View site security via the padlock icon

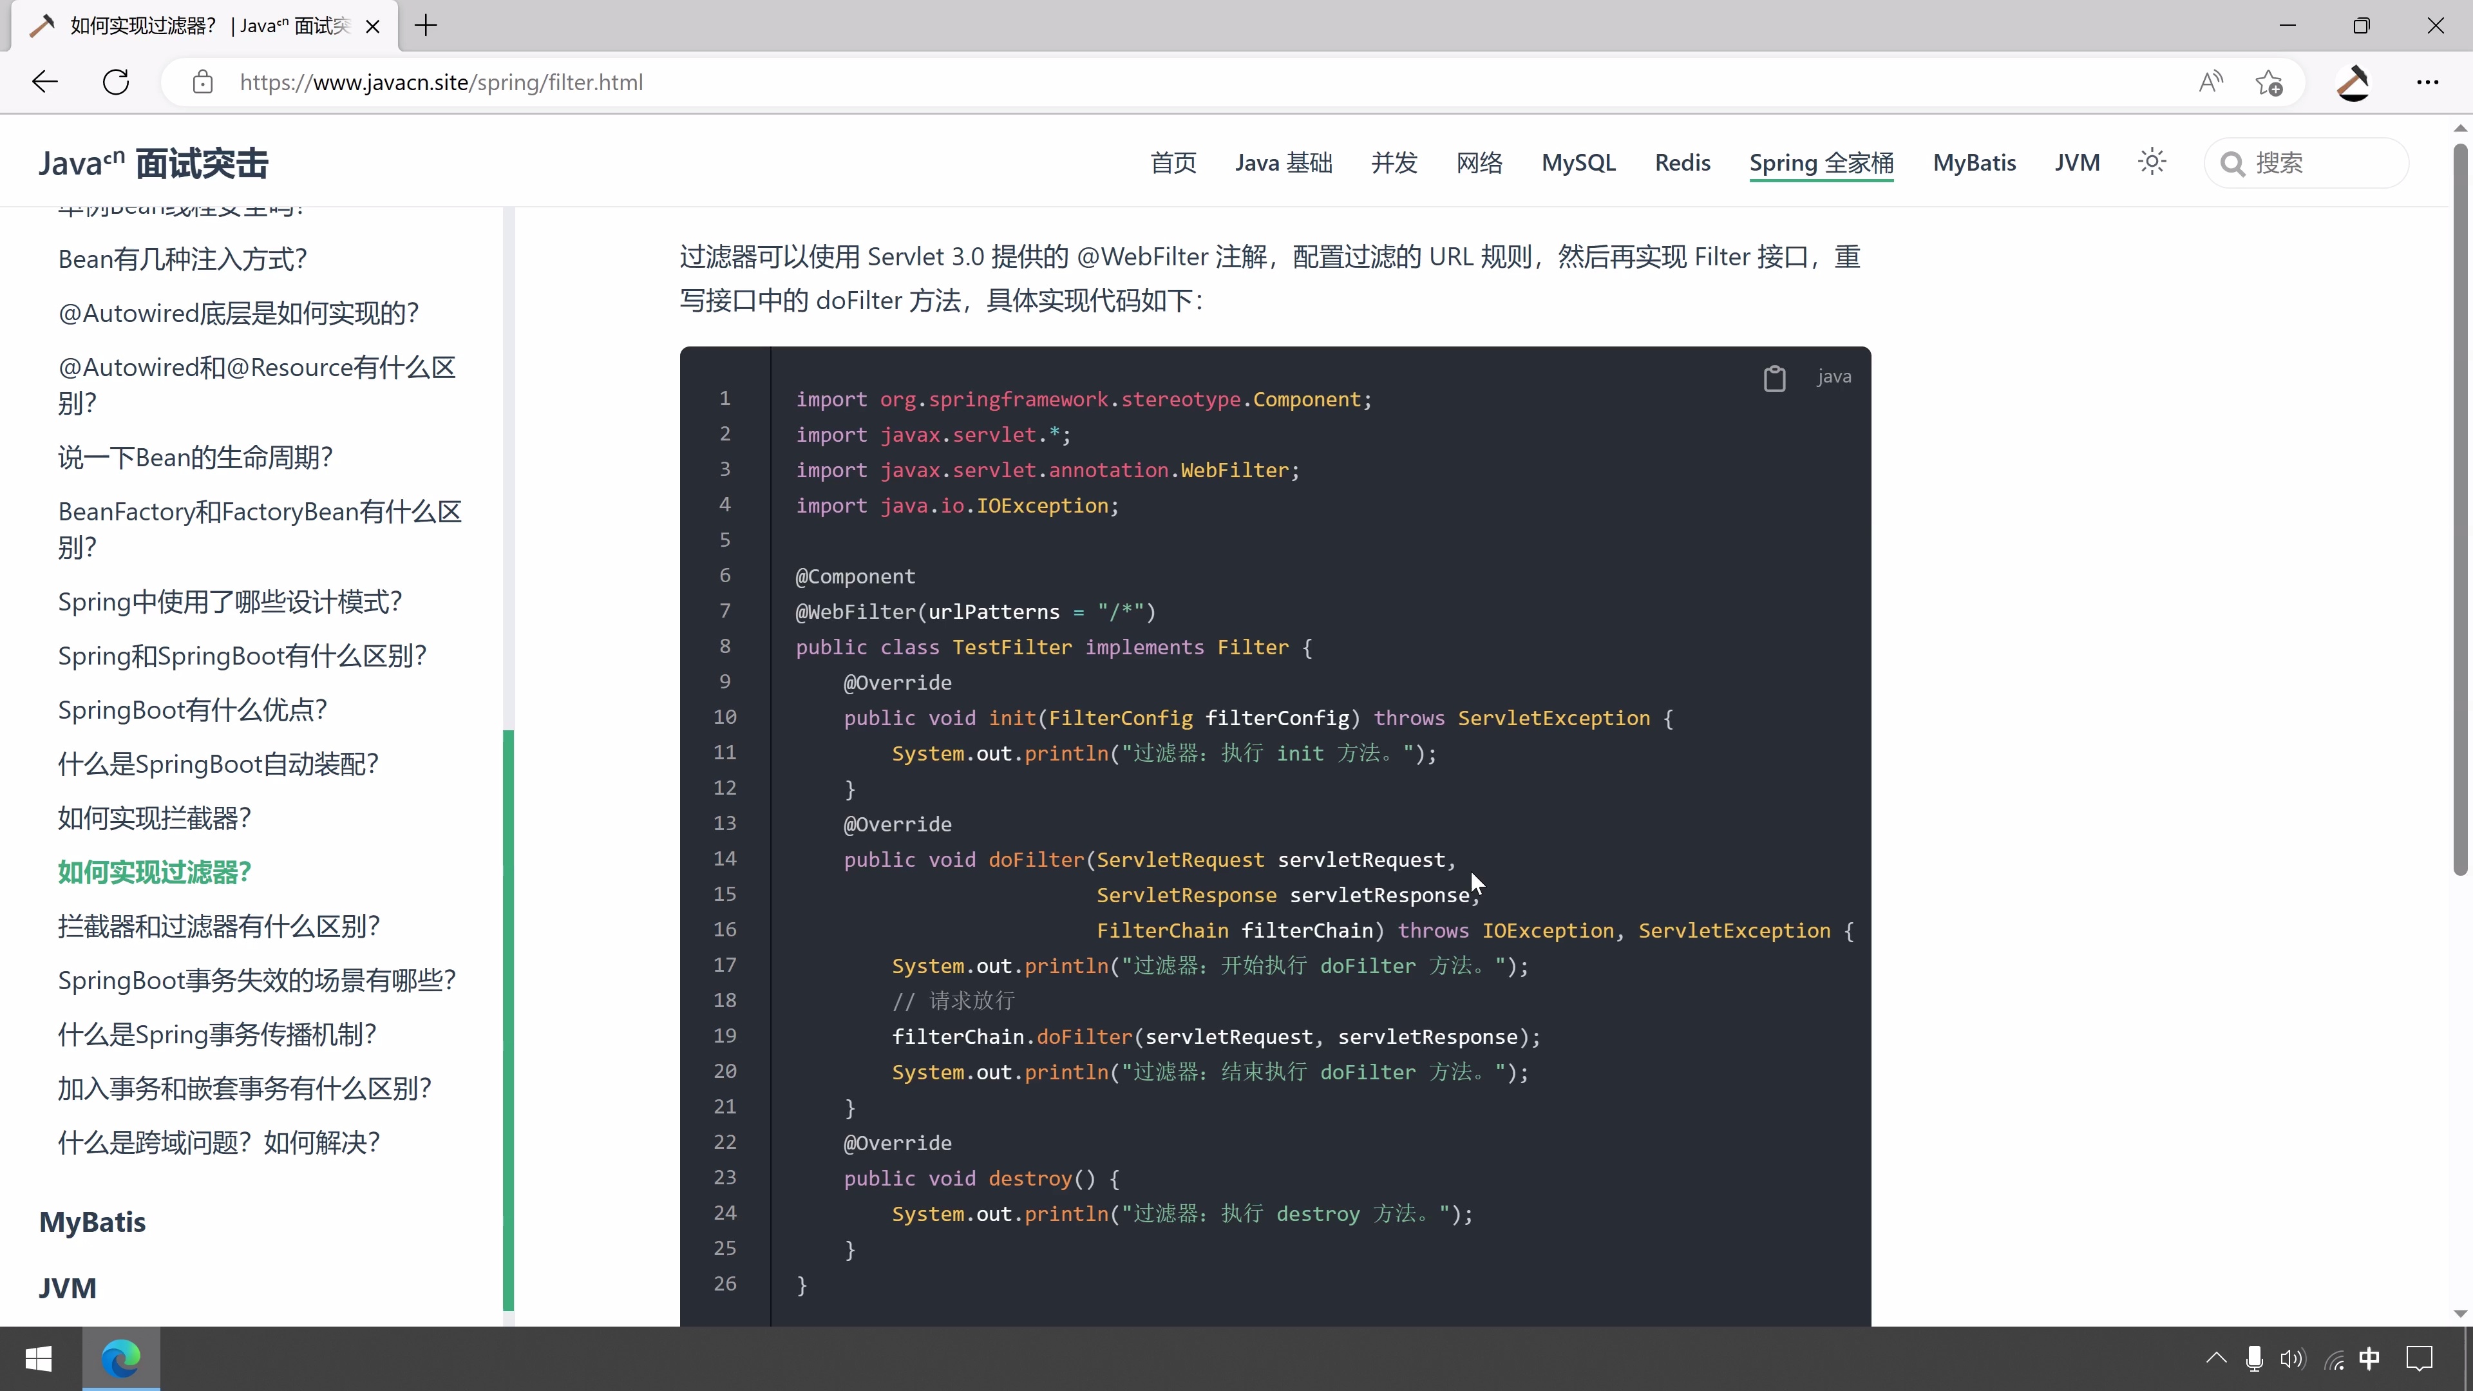click(203, 82)
